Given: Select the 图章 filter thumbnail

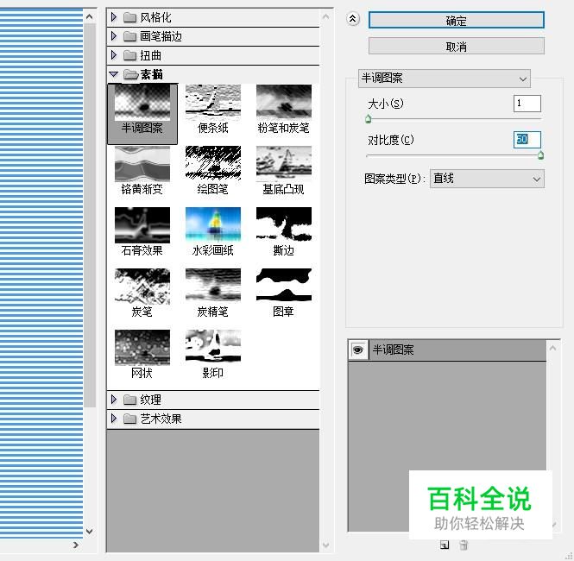Looking at the screenshot, I should [284, 287].
